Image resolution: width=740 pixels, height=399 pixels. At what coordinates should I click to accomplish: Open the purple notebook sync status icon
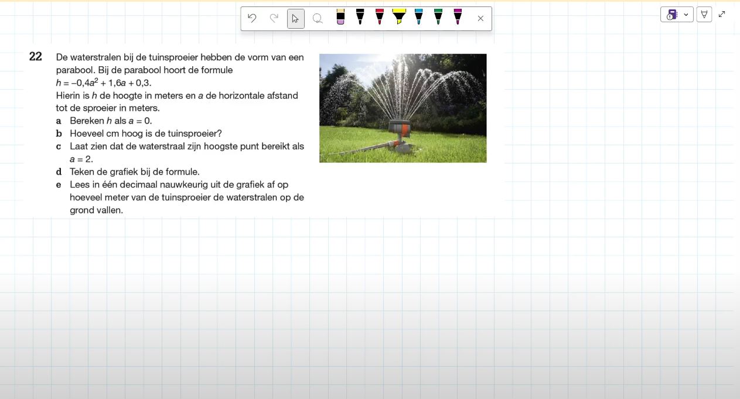click(671, 15)
